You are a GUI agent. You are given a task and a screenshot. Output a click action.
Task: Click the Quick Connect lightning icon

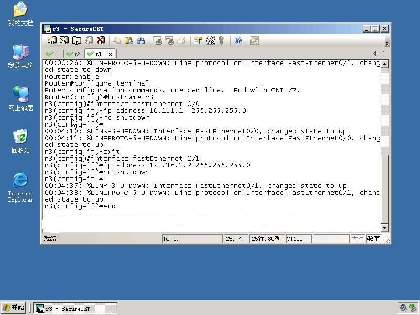click(64, 40)
